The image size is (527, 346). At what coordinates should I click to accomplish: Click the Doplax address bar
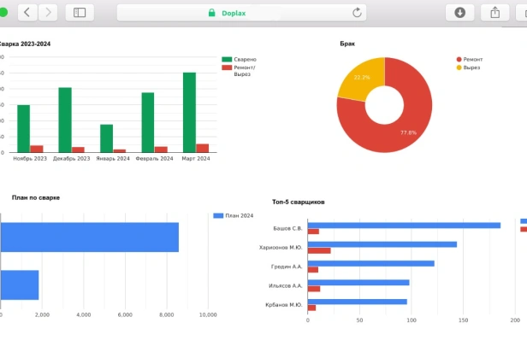(x=241, y=13)
